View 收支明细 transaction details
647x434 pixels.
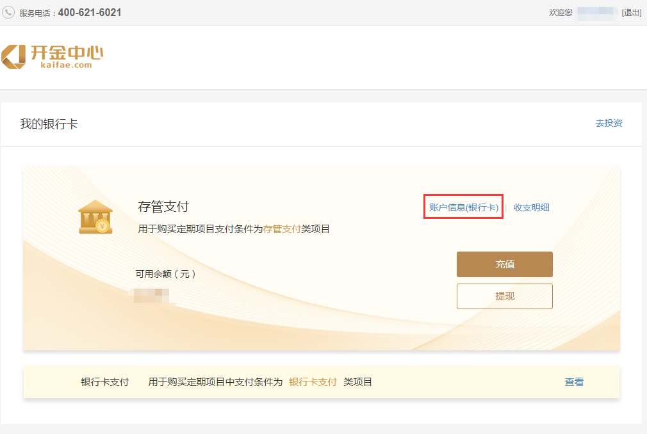(531, 207)
